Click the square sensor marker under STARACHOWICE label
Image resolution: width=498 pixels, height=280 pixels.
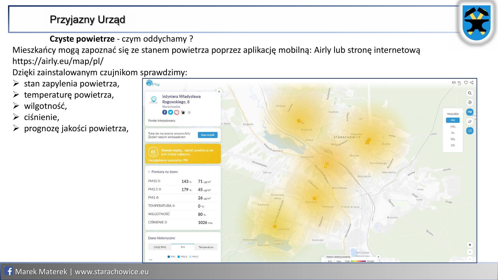tap(367, 142)
